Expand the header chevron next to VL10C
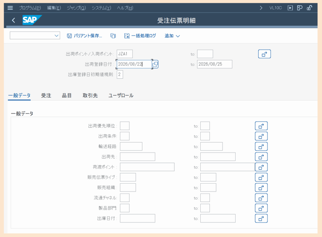This screenshot has height=237, width=322. pyautogui.click(x=261, y=8)
